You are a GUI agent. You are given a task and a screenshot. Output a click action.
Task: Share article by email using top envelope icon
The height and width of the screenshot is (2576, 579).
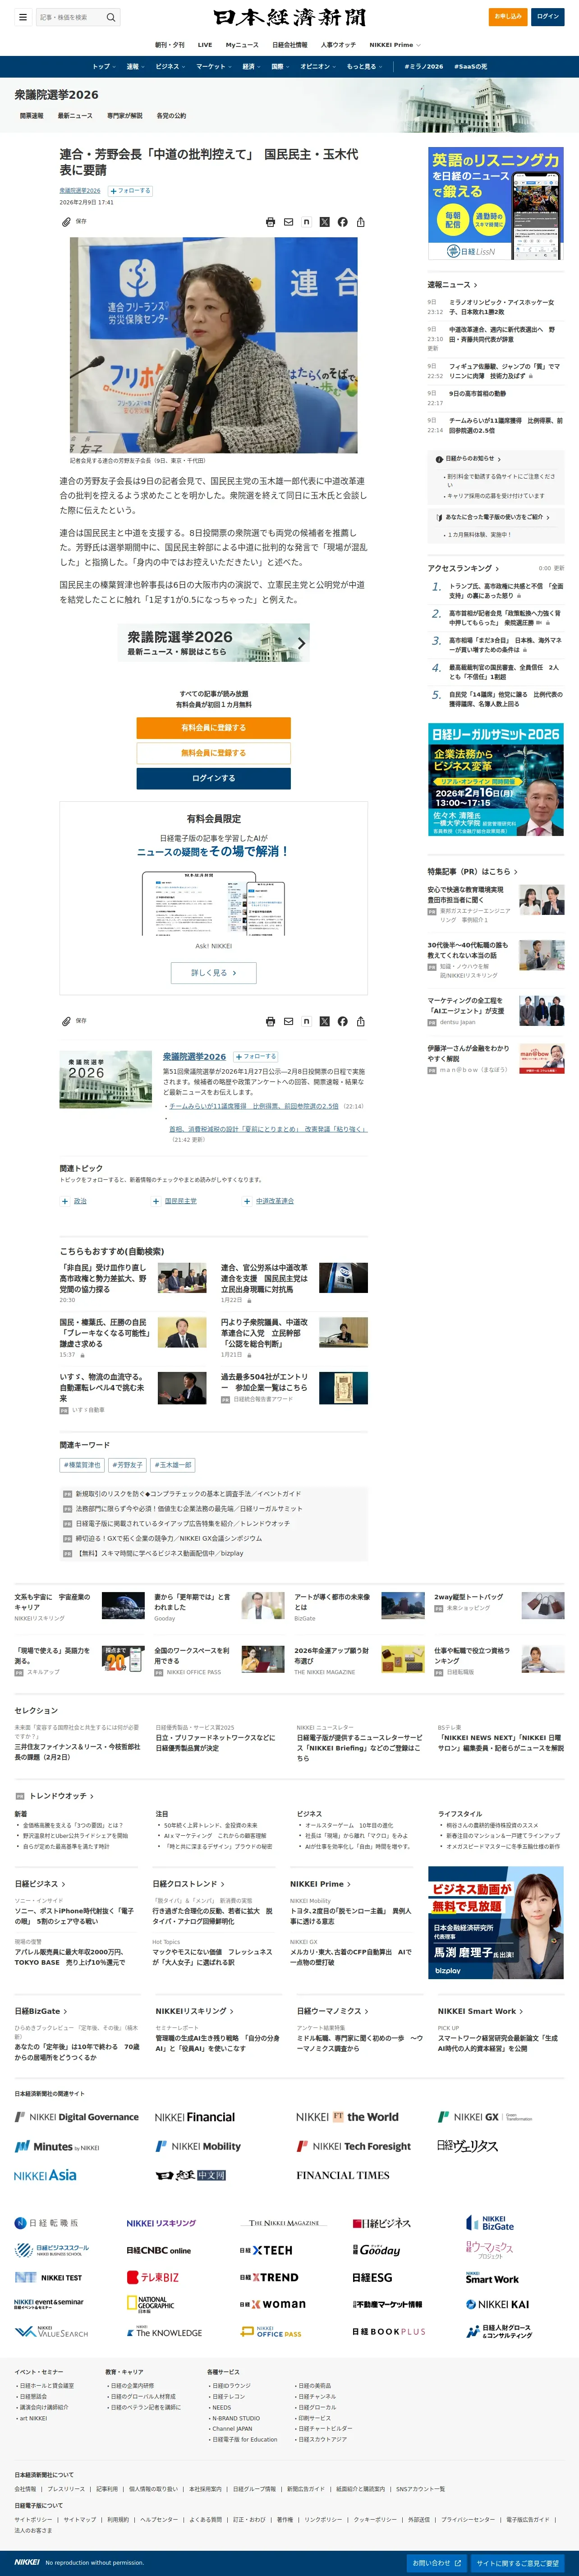click(288, 222)
